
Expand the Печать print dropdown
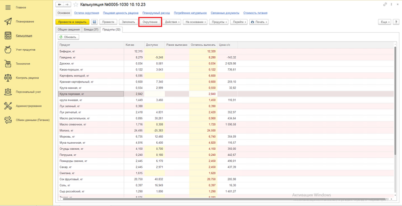point(258,22)
